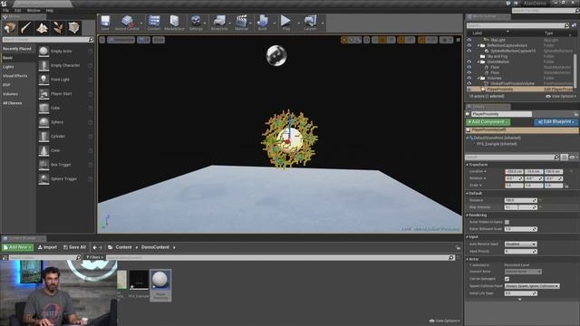Open the Edit menu
This screenshot has width=580, height=326.
18,10
